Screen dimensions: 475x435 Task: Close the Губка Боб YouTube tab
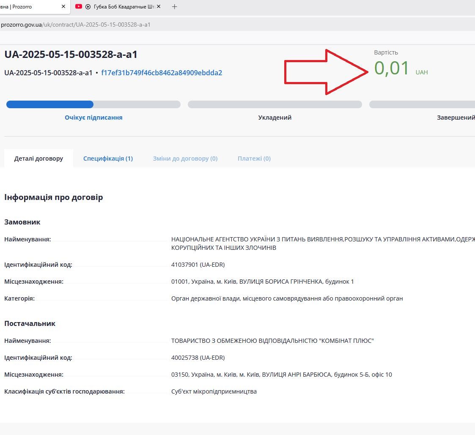point(159,6)
